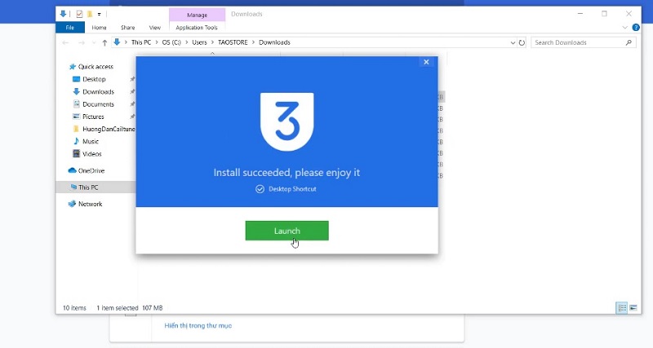
Task: Open the File menu in Explorer
Action: 70,28
